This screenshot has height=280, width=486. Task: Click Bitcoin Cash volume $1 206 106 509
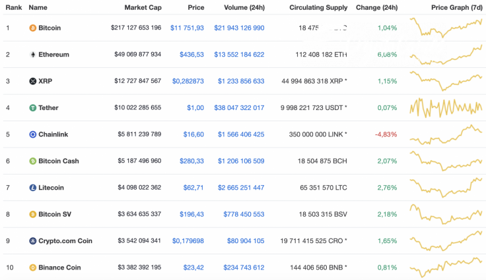pyautogui.click(x=241, y=161)
